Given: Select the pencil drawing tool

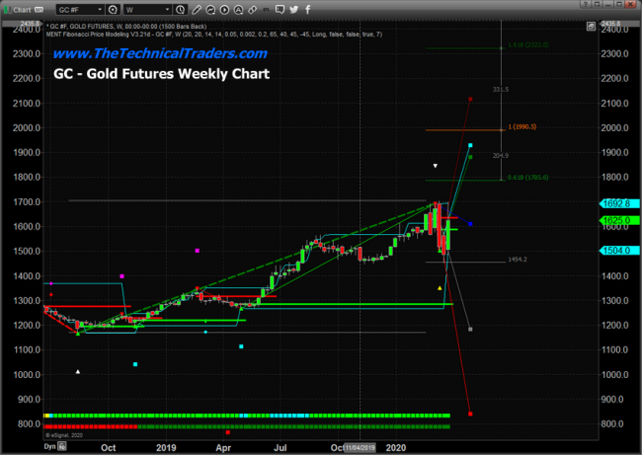Looking at the screenshot, I should point(197,10).
